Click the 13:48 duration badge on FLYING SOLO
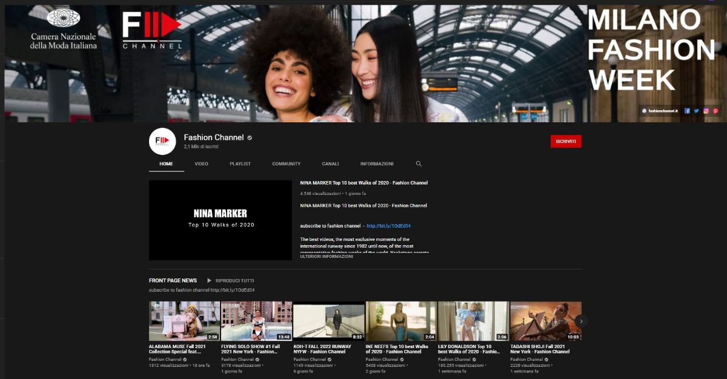 284,337
